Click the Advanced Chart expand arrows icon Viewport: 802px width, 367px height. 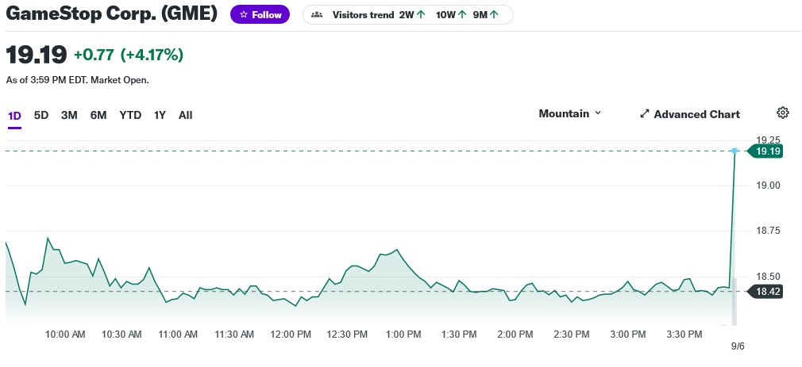coord(645,114)
